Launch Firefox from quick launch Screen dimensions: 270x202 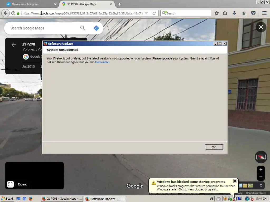[x=31, y=199]
